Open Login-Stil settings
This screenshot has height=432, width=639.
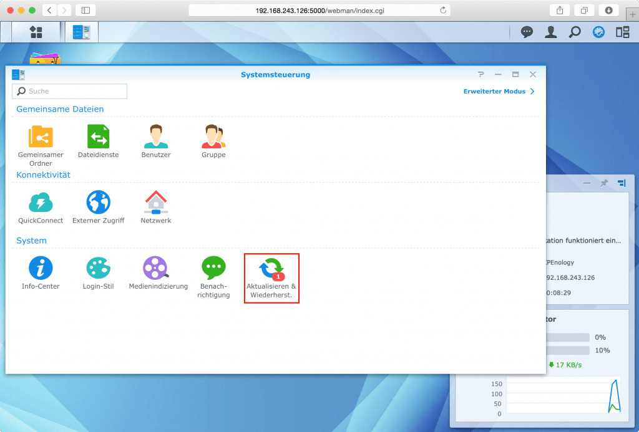coord(98,273)
